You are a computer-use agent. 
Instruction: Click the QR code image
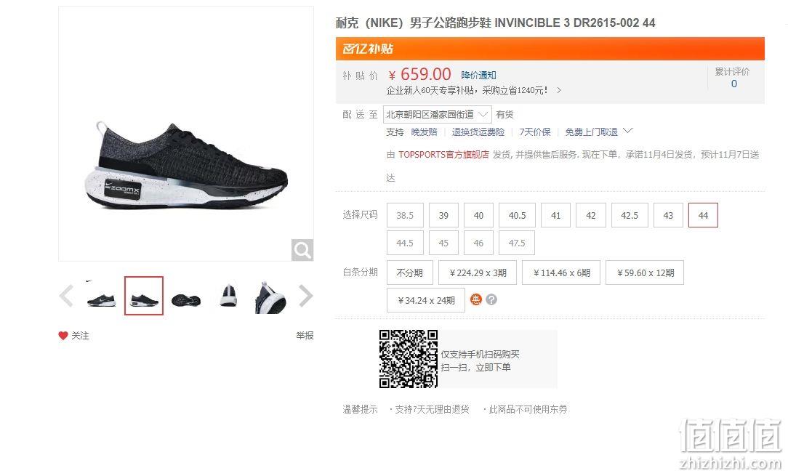pos(408,359)
